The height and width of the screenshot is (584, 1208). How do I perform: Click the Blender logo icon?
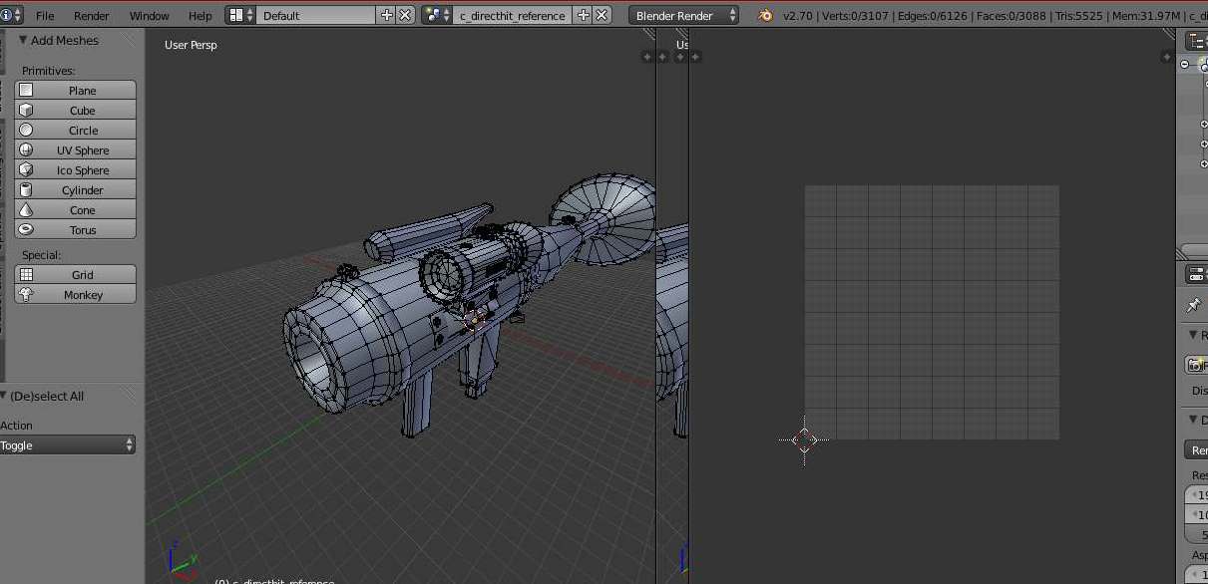coord(765,15)
